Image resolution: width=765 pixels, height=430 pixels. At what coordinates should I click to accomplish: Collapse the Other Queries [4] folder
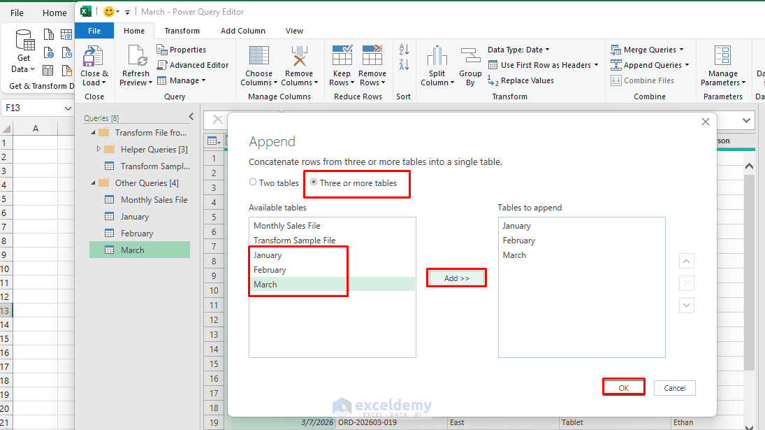point(93,183)
